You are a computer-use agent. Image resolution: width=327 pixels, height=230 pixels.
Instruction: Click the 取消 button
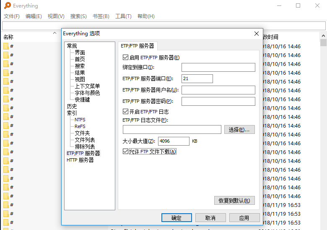[210, 218]
